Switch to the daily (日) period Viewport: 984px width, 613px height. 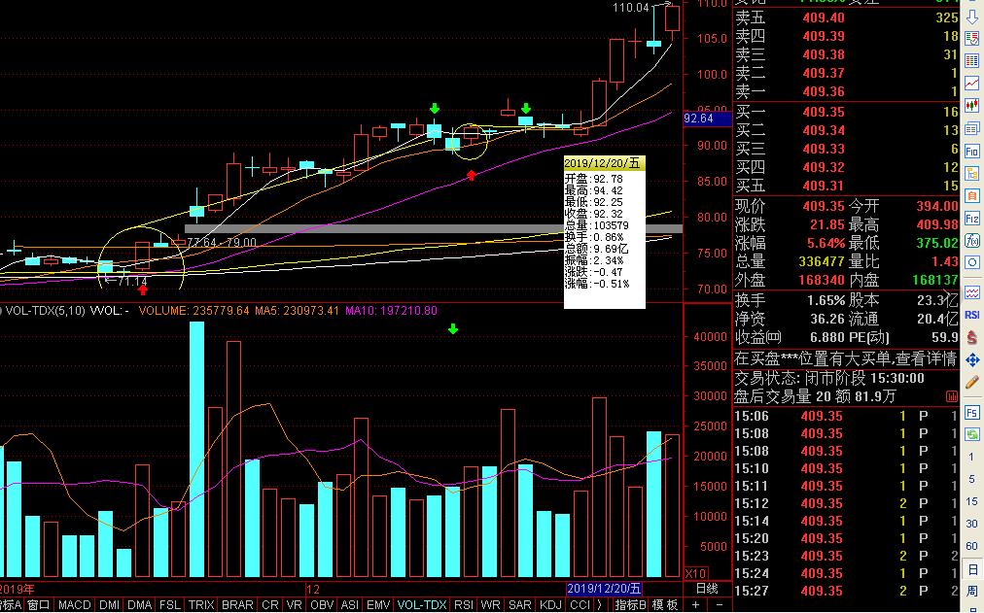(x=971, y=569)
